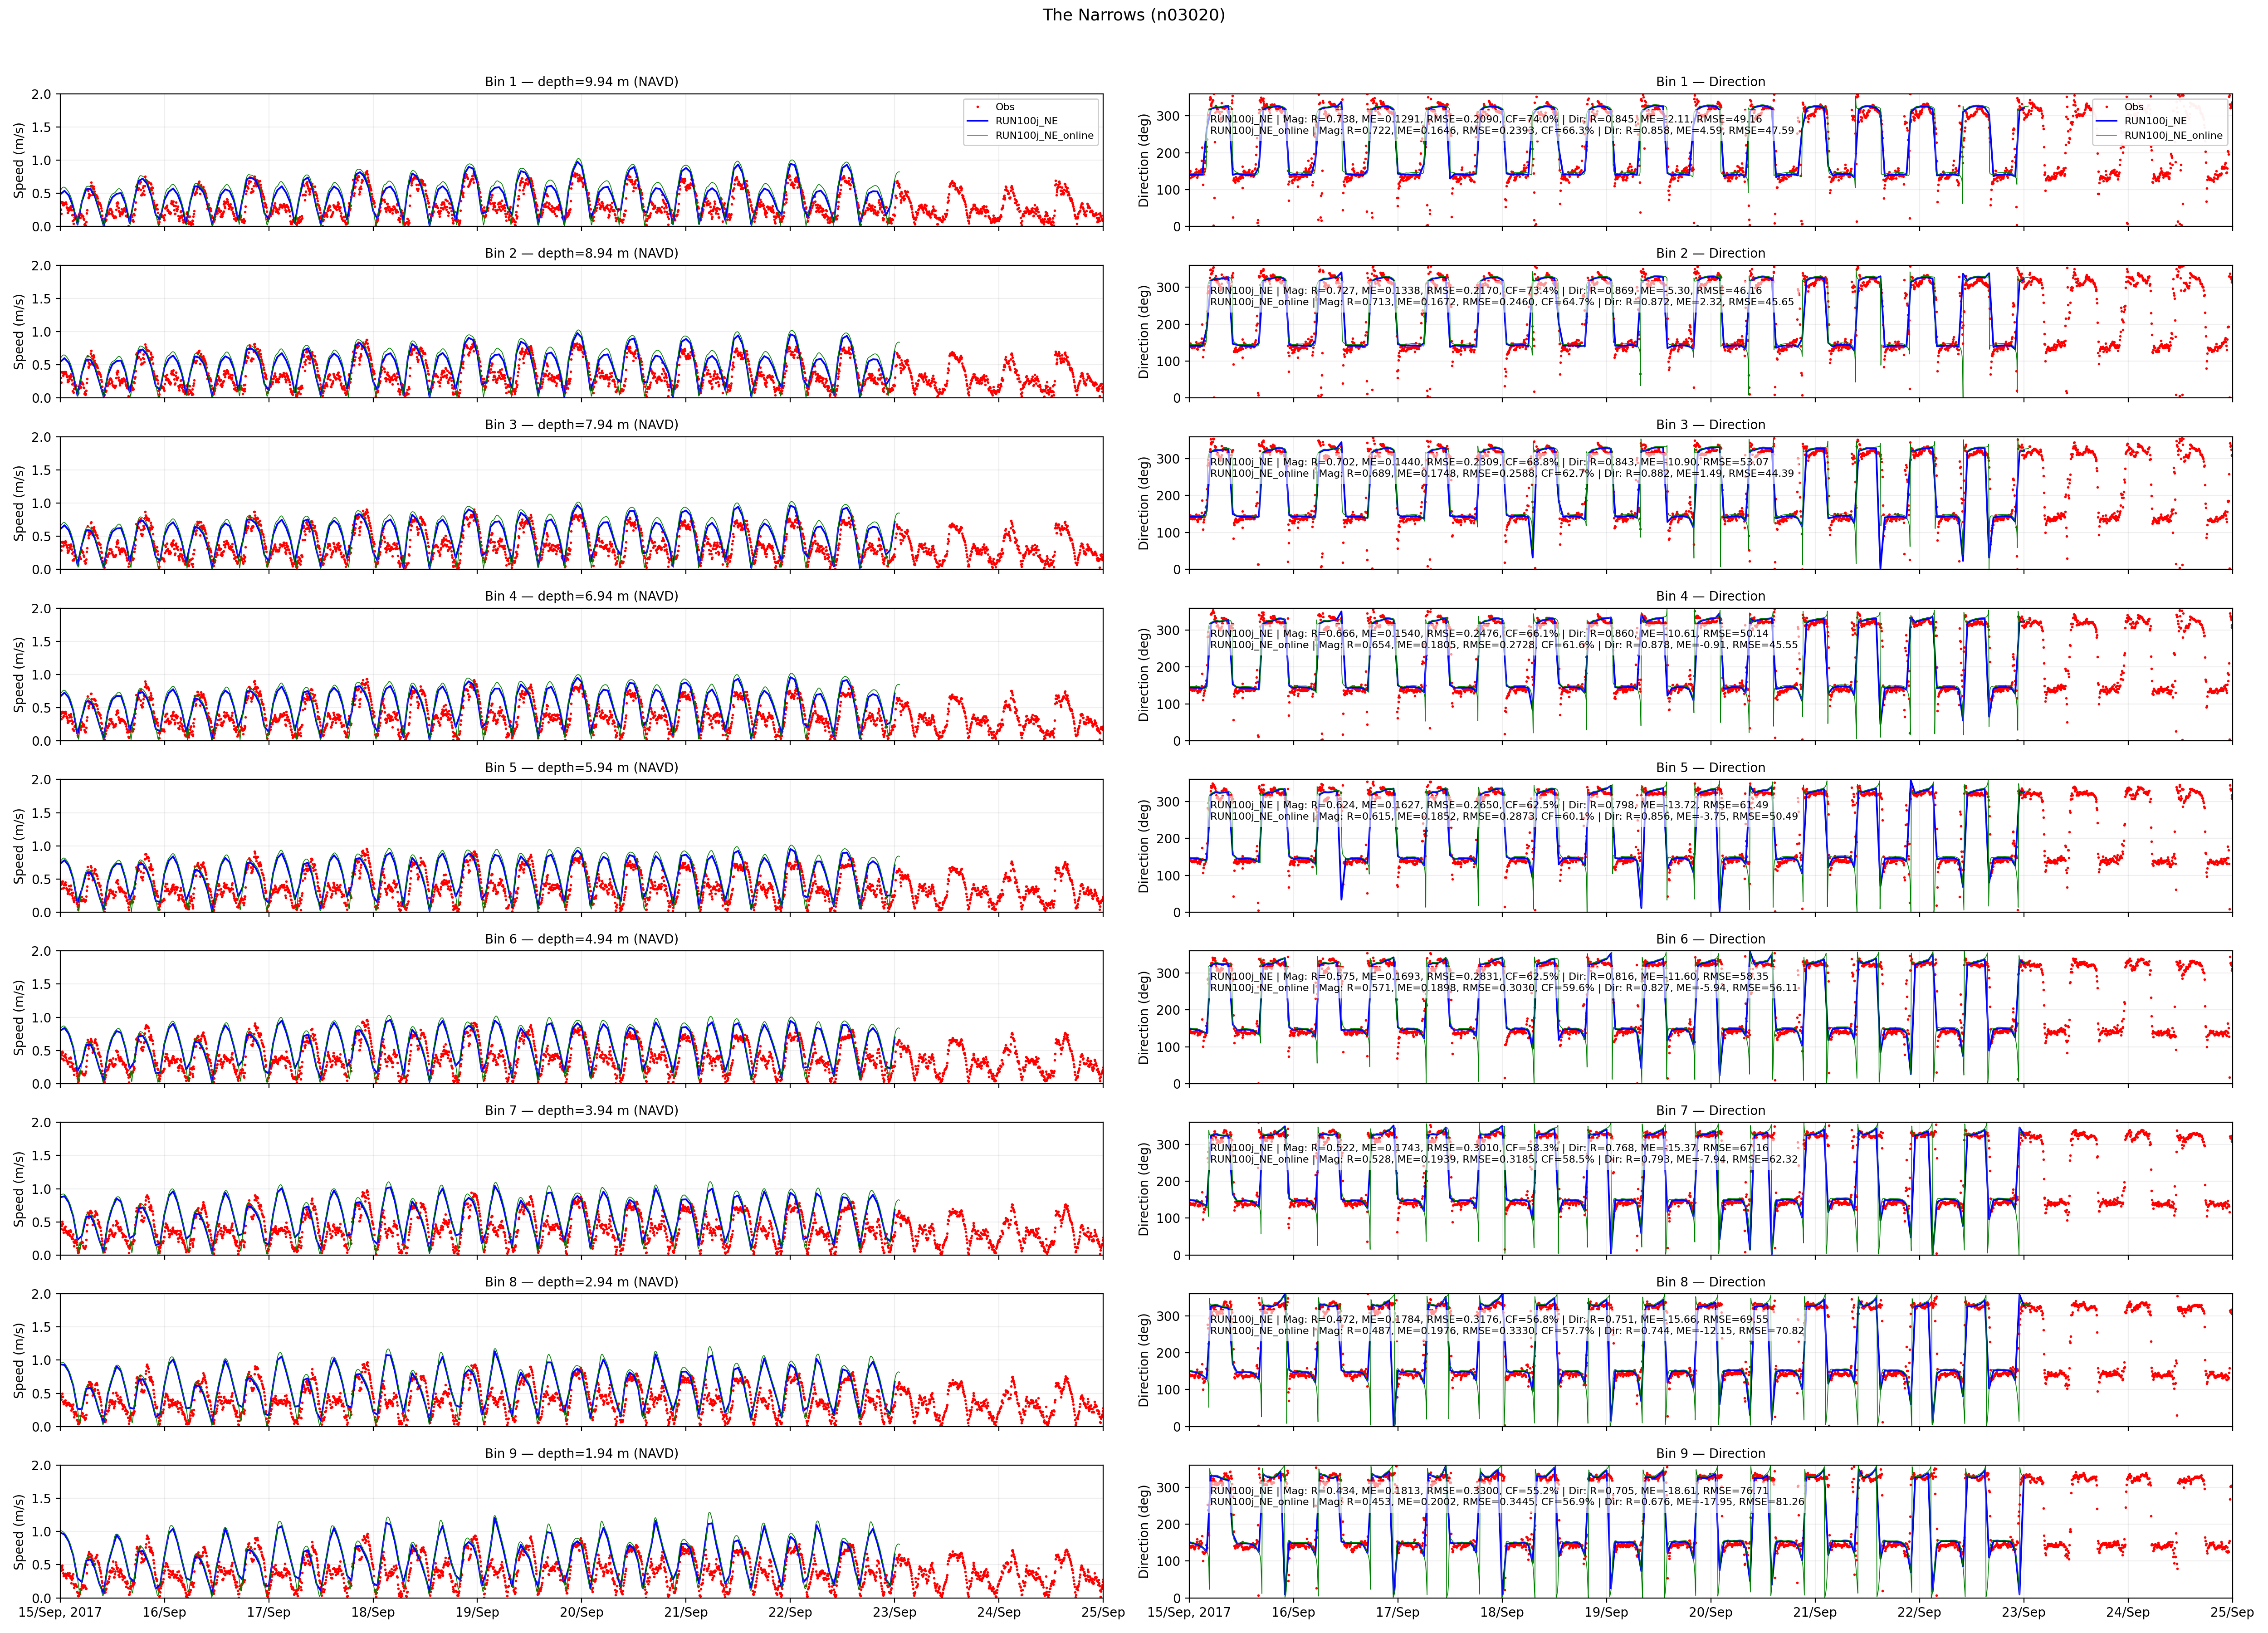This screenshot has height=1633, width=2268.
Task: Pick the "Bin 6 — Direction" subplot title
Action: (1710, 939)
